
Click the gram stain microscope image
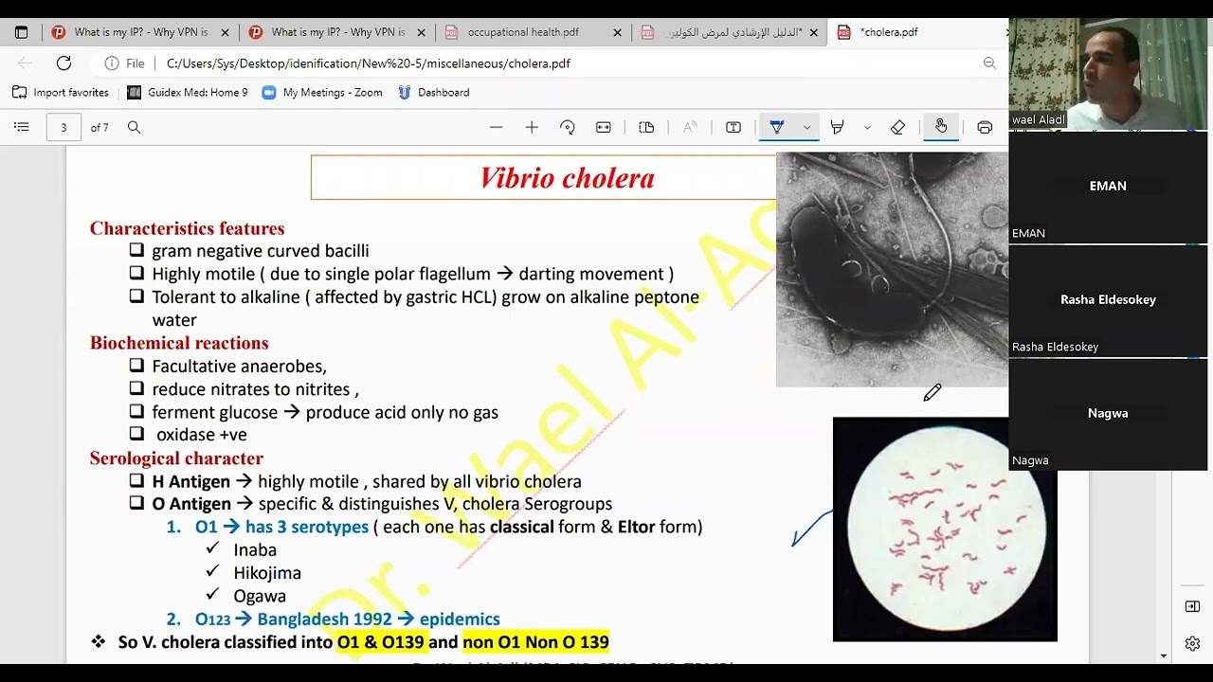945,529
